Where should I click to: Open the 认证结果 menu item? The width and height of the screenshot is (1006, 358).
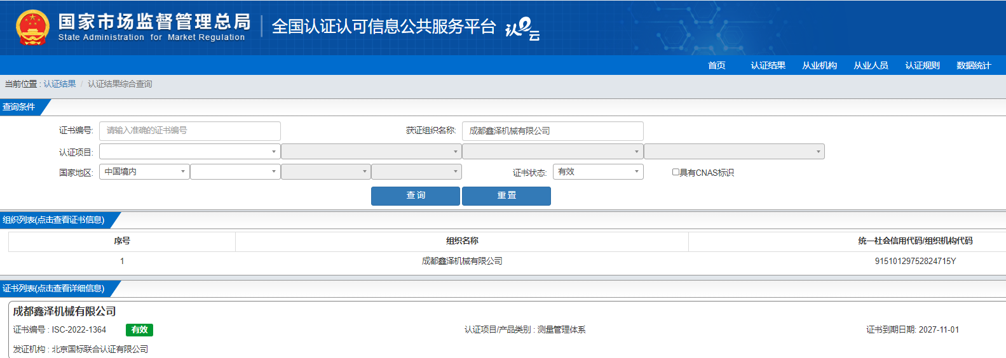point(768,65)
